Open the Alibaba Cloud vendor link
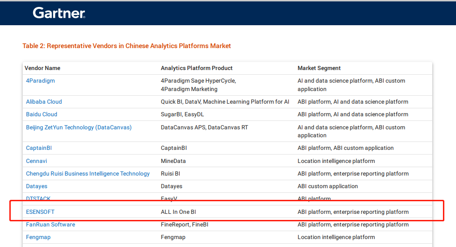456x247 pixels. pos(44,102)
